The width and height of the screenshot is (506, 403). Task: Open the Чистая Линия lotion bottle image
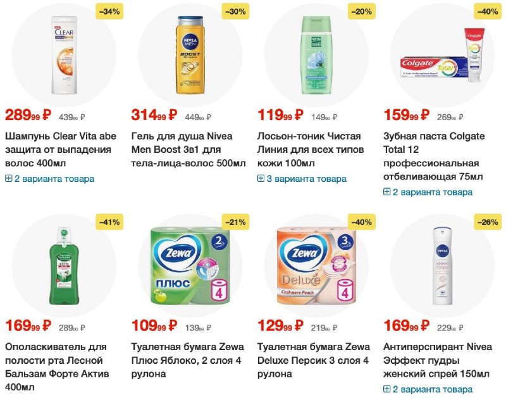(316, 55)
